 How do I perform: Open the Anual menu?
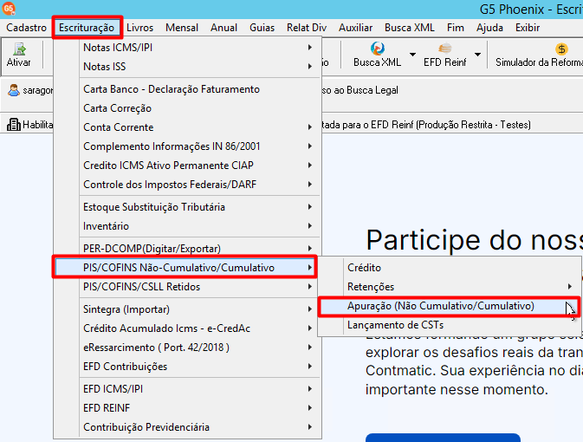(223, 28)
